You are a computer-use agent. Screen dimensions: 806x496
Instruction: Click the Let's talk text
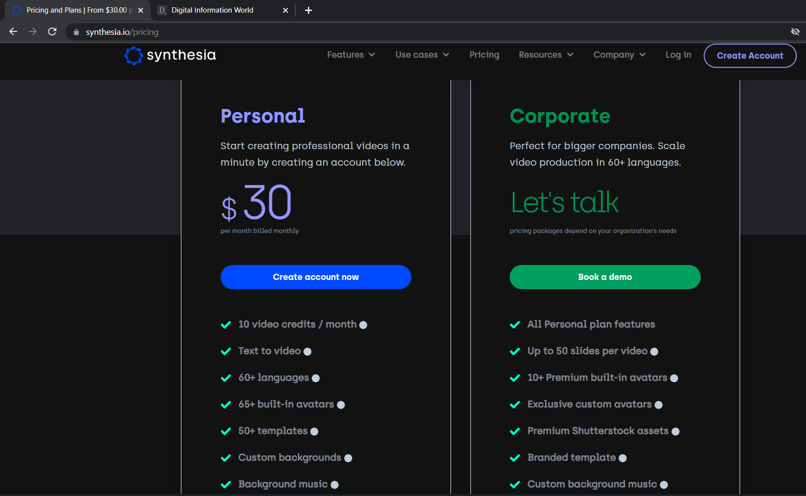pyautogui.click(x=564, y=202)
